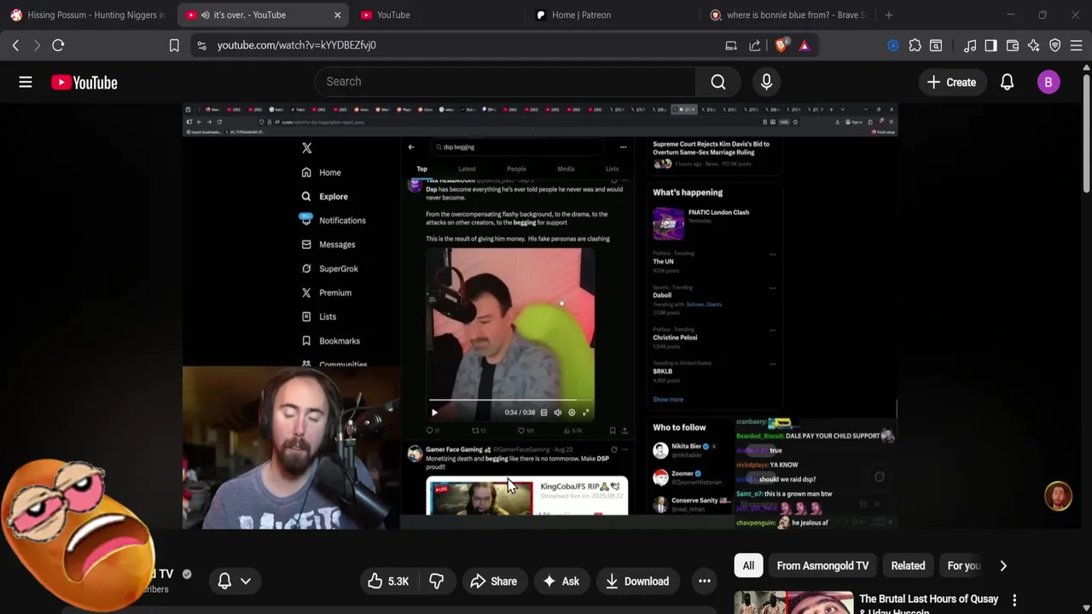Reload the current page
1092x614 pixels.
(58, 45)
